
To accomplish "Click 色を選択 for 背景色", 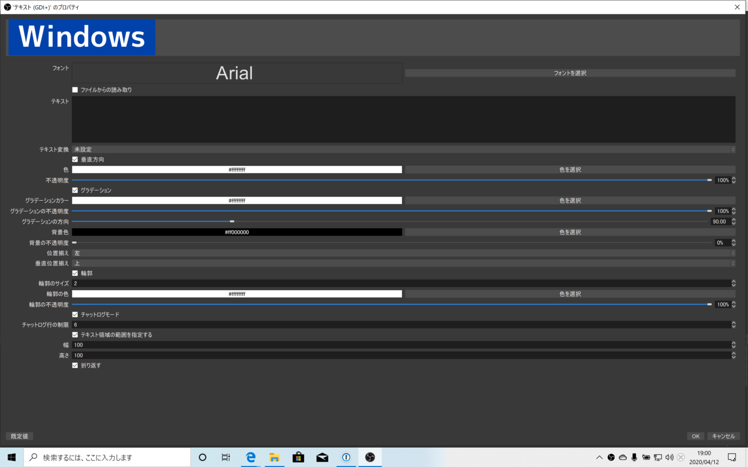I will 570,232.
